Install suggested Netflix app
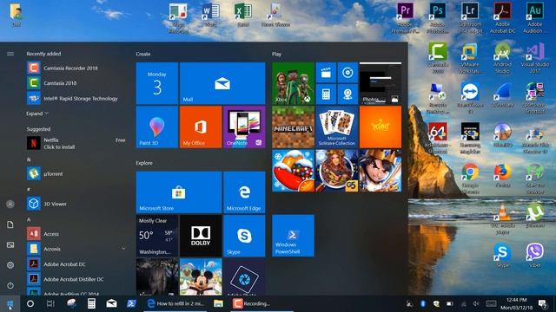This screenshot has height=312, width=556. click(76, 143)
